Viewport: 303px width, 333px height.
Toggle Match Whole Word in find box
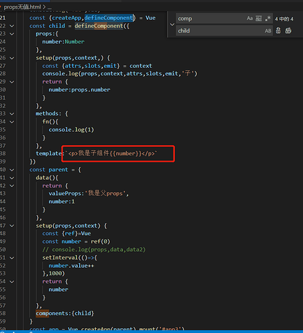pos(258,19)
